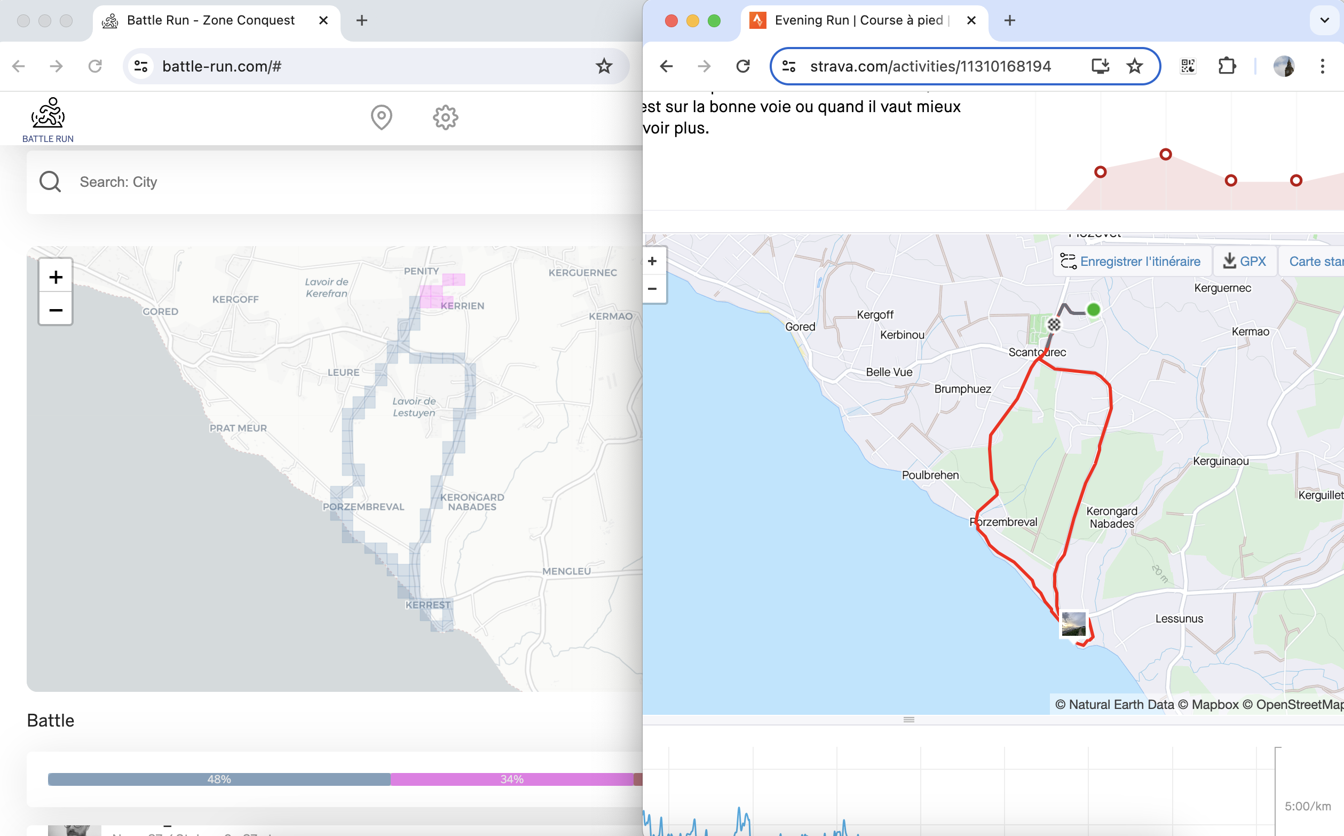This screenshot has height=836, width=1344.
Task: Bookmark the Strava page with the star
Action: [x=1134, y=66]
